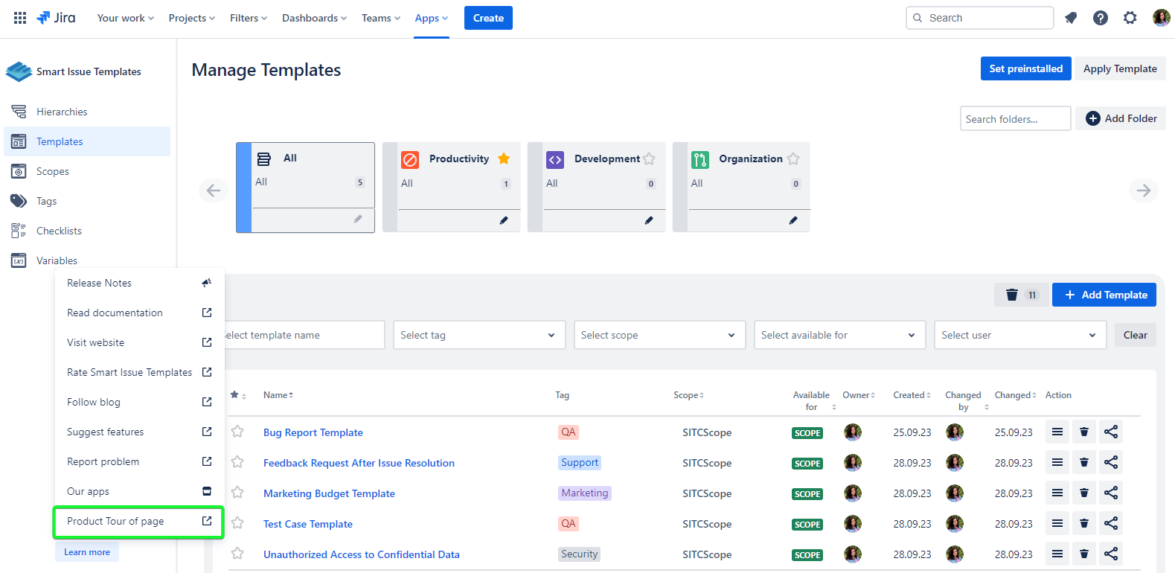Click edit pencil on Productivity folder
Image resolution: width=1175 pixels, height=573 pixels.
pyautogui.click(x=504, y=220)
